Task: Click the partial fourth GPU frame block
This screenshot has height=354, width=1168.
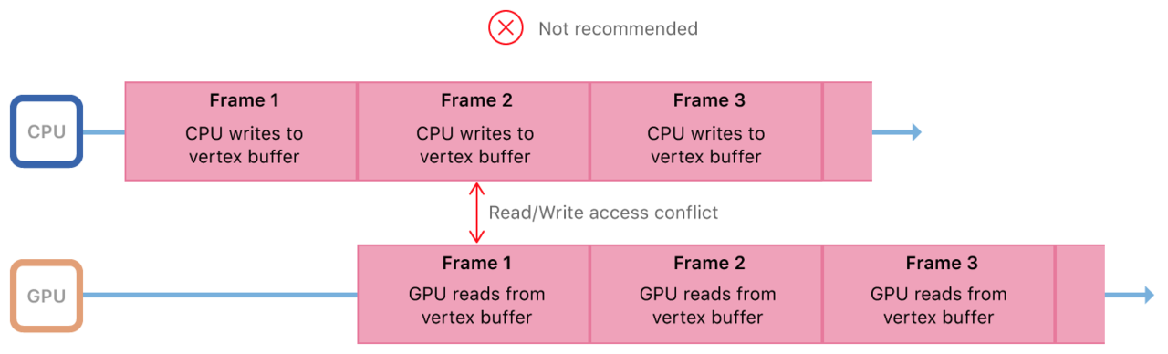Action: tap(1080, 294)
